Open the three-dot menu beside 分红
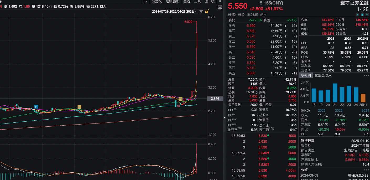 366,170
